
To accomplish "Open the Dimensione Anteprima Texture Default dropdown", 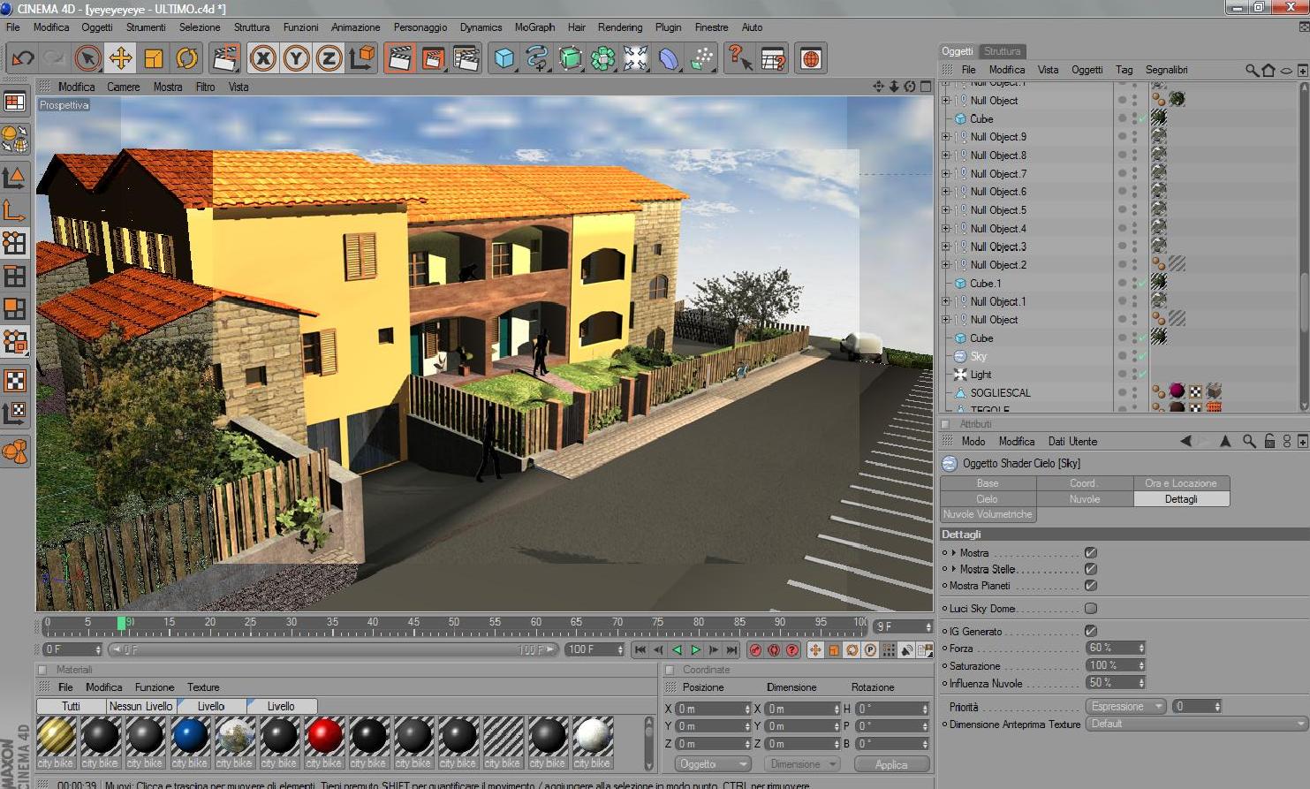I will coord(1197,724).
